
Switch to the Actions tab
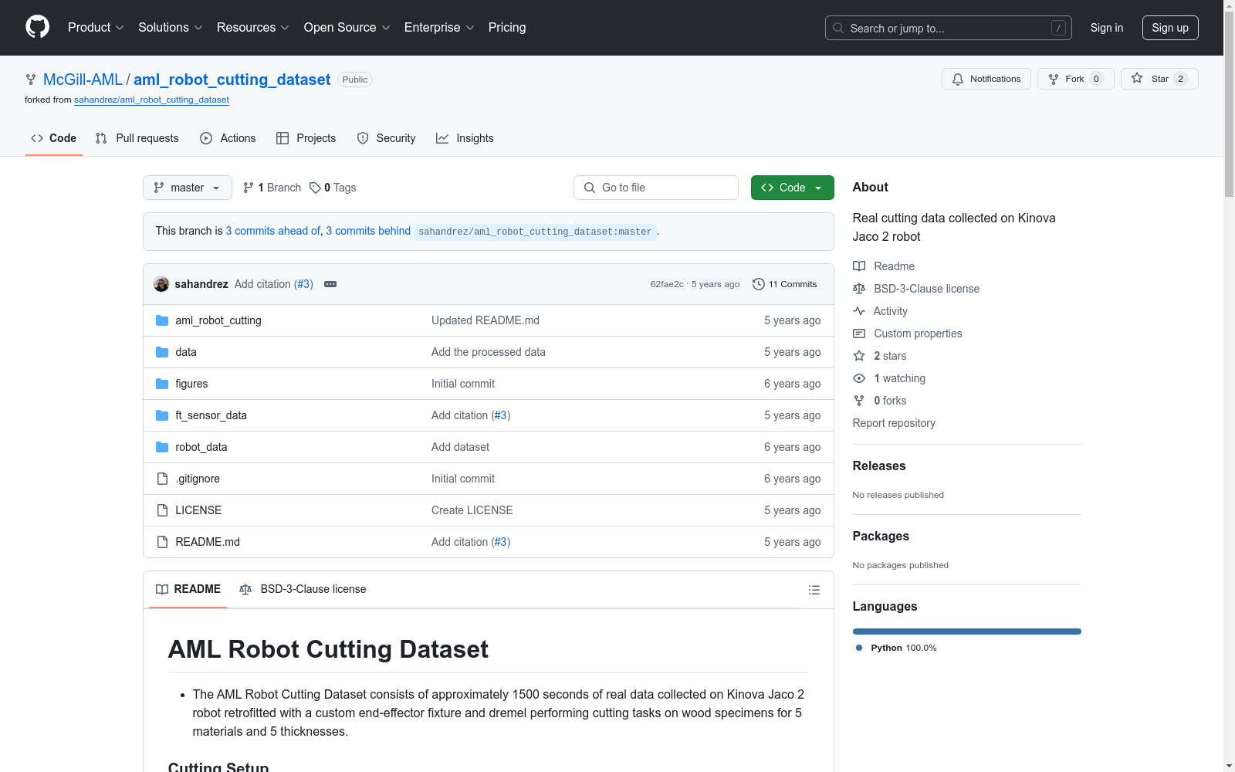(228, 138)
